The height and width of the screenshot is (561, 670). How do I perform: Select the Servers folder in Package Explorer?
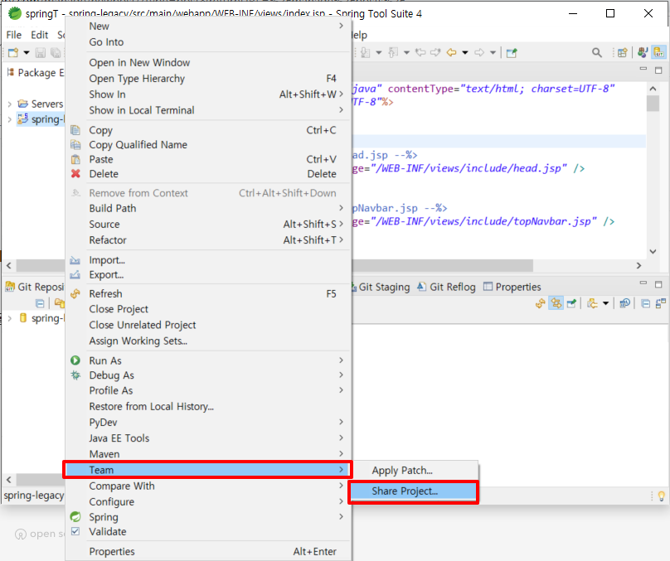click(x=40, y=104)
